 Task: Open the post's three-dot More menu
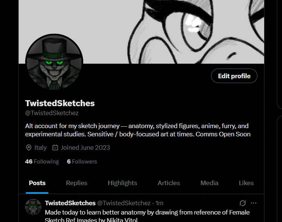(x=254, y=203)
